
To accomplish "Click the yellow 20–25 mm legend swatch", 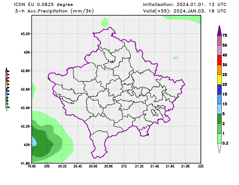I will click(219, 80).
